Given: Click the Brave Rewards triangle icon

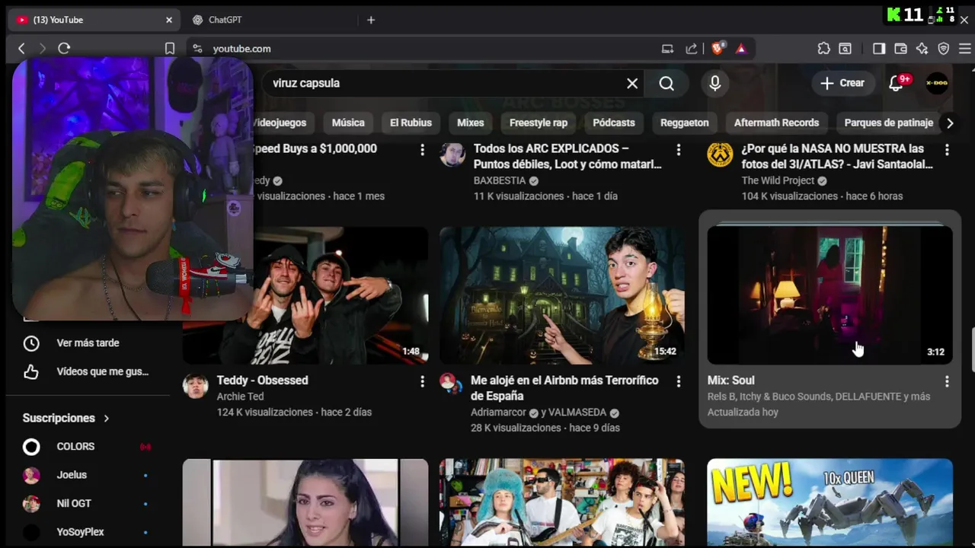Looking at the screenshot, I should pos(741,49).
